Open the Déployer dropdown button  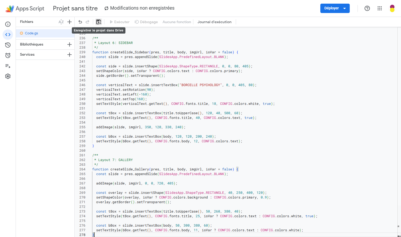coord(335,8)
